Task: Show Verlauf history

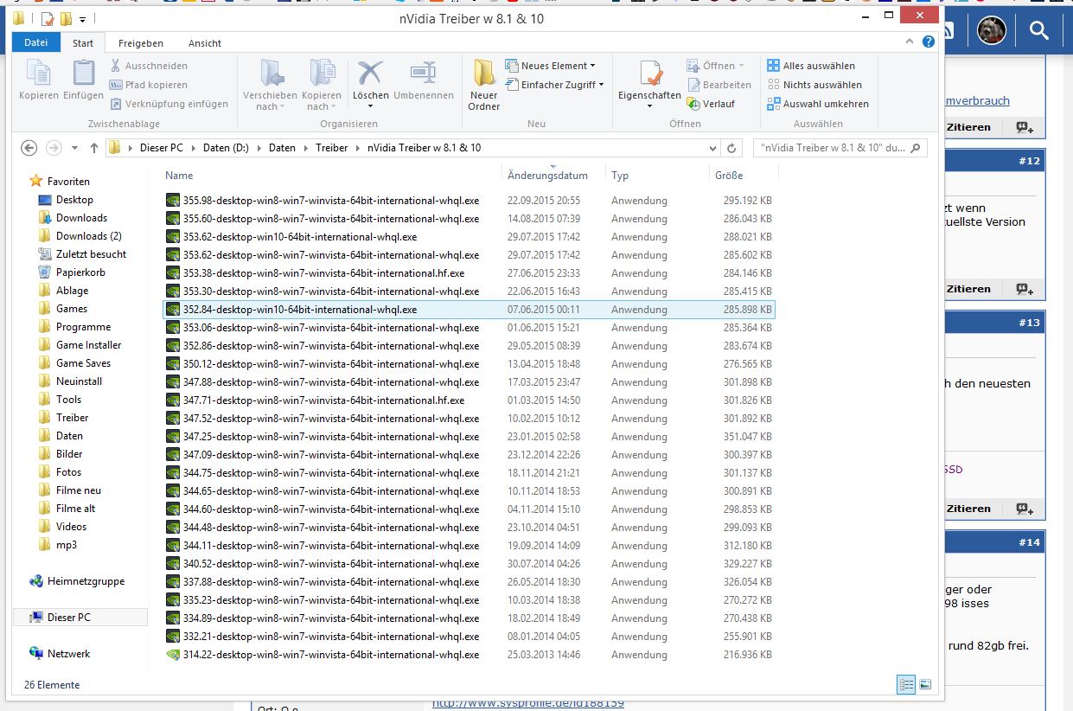Action: tap(711, 104)
